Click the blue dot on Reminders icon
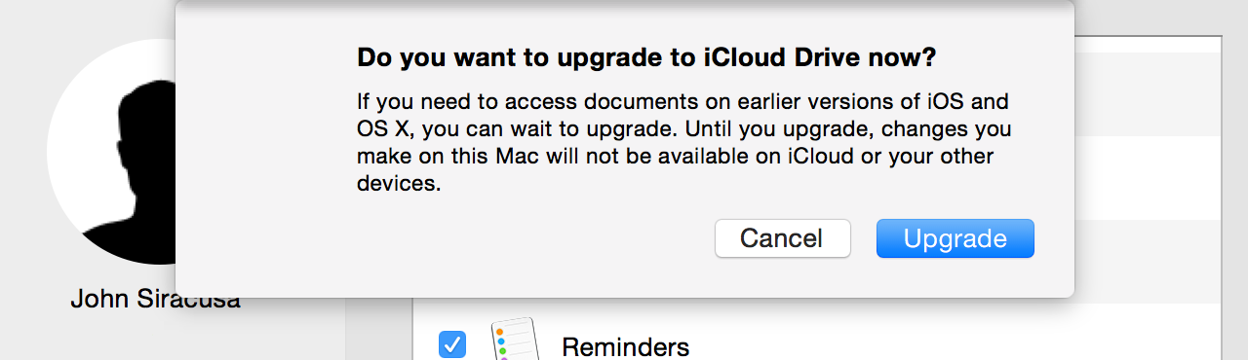1248x360 pixels. 501,342
